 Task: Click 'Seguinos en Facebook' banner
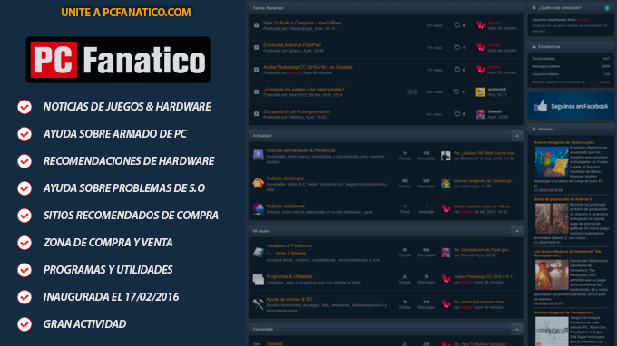(x=571, y=106)
